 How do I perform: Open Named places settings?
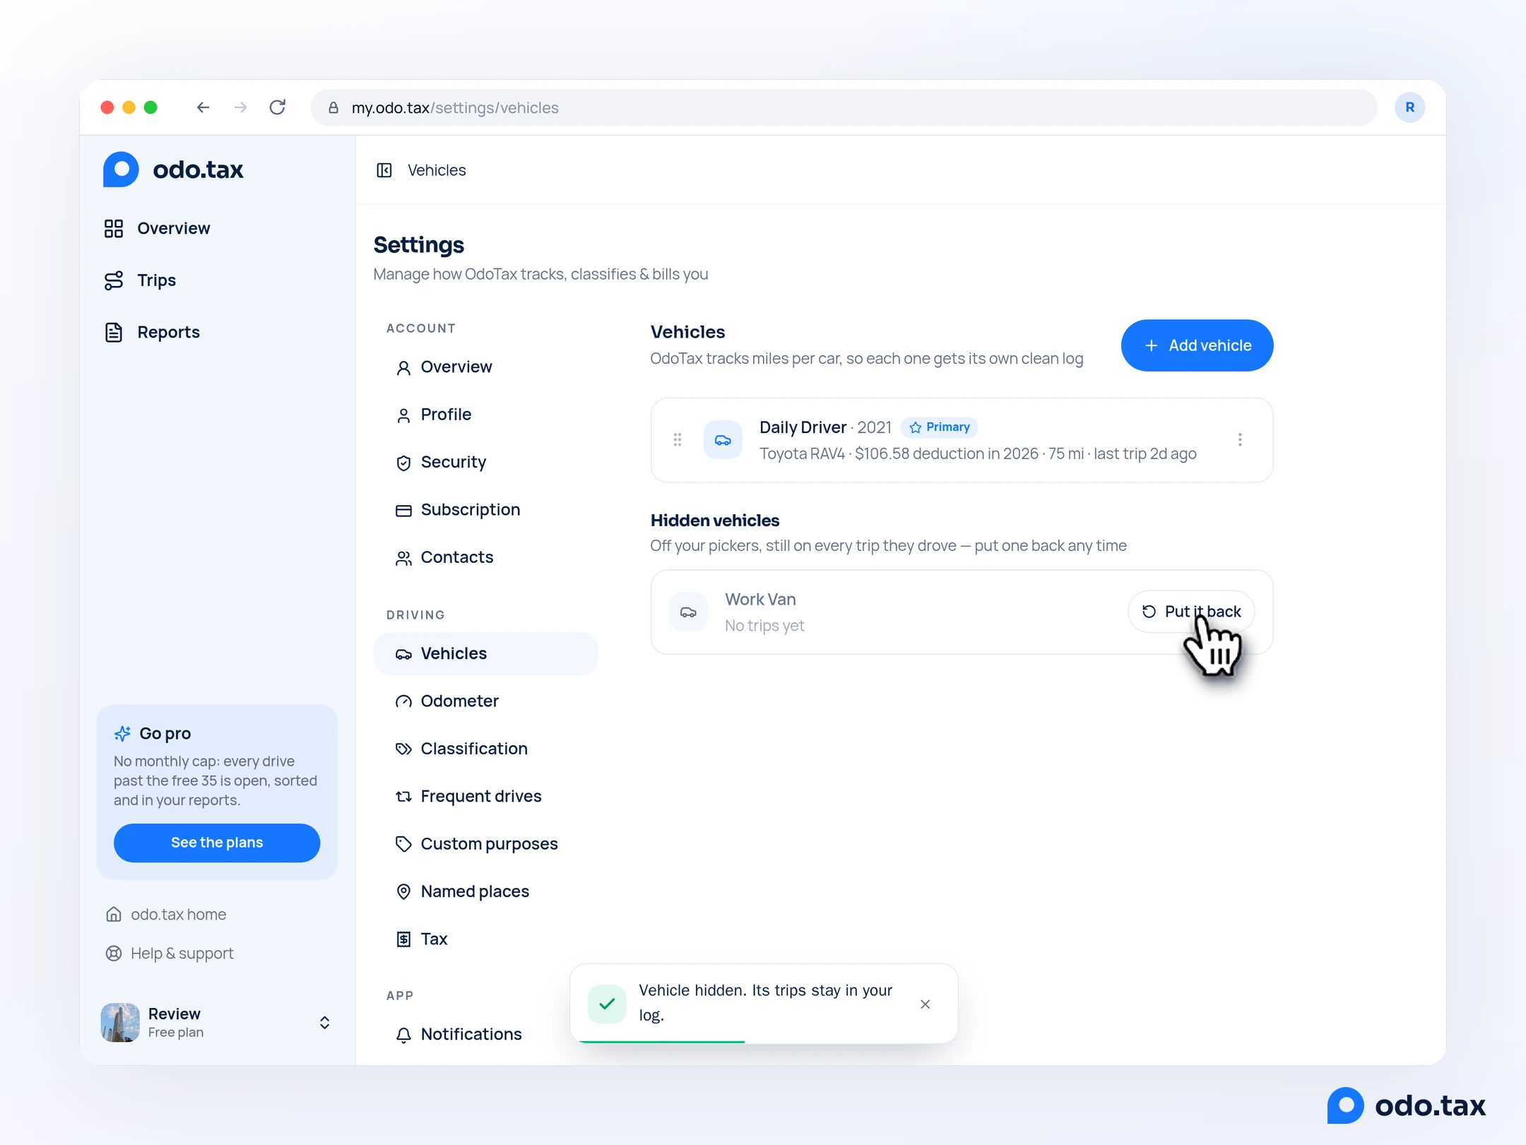(486, 891)
